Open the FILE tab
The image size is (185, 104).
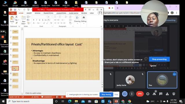pyautogui.click(x=12, y=13)
